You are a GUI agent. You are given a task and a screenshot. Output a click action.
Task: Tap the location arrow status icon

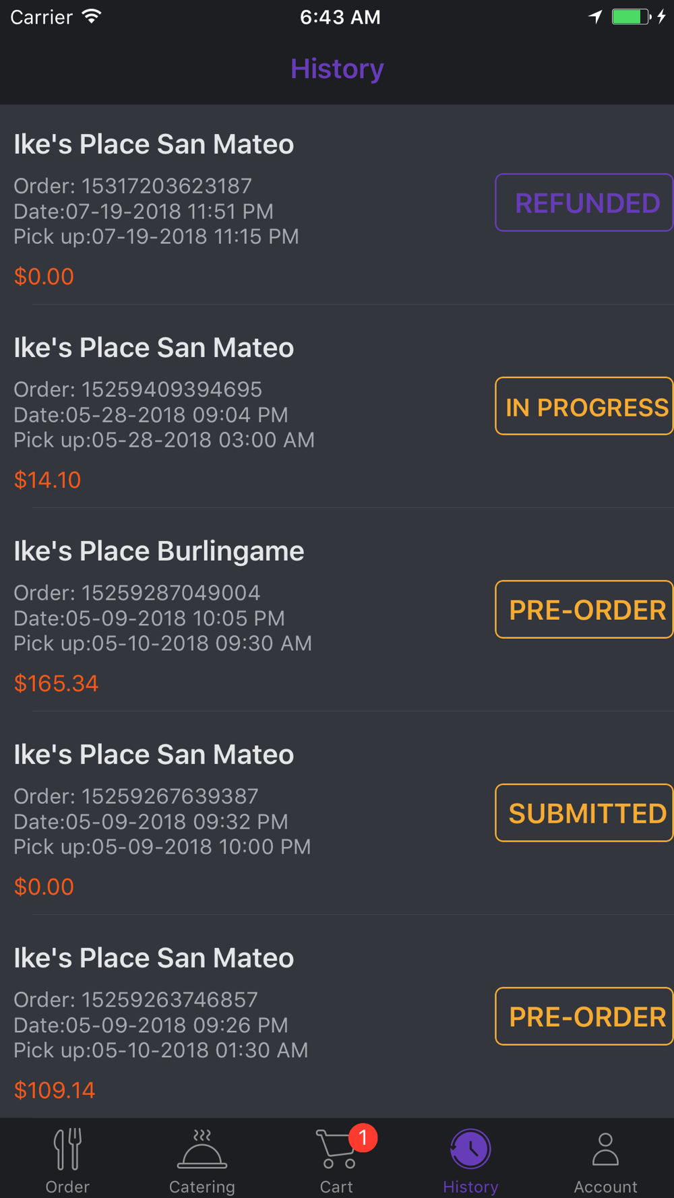(x=595, y=17)
